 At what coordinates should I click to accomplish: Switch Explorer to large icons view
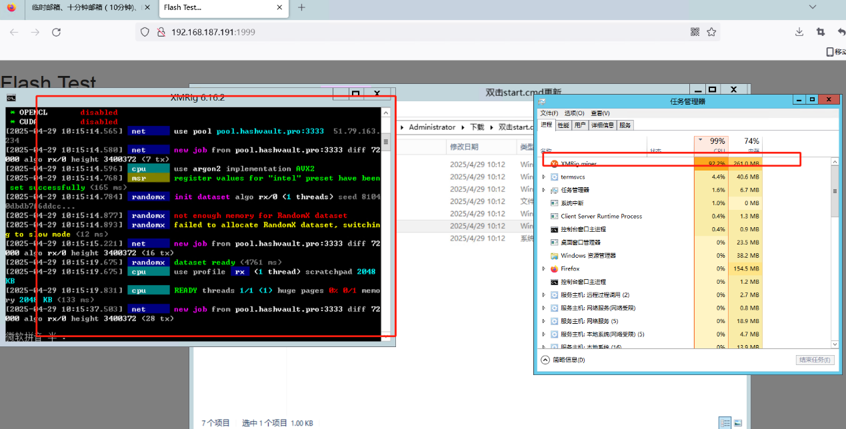coord(738,423)
